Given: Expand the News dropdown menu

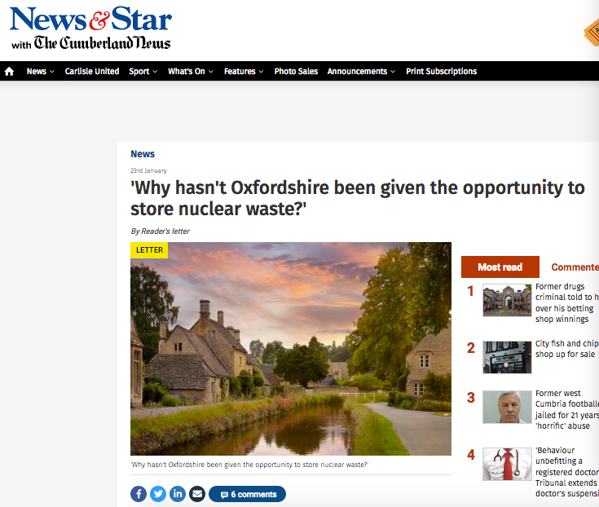Looking at the screenshot, I should [x=41, y=72].
